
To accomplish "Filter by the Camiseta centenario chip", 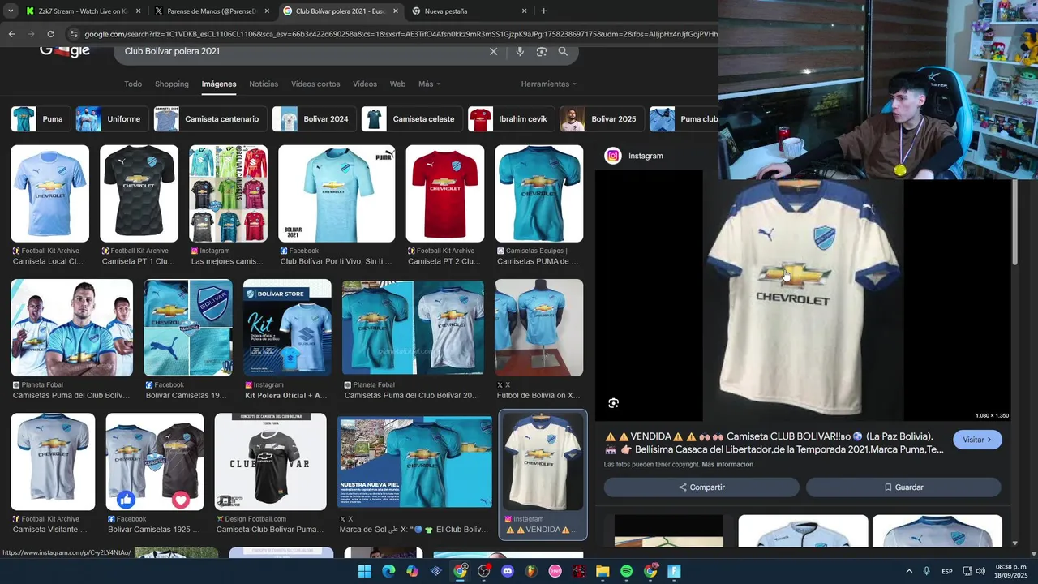I will coord(210,119).
